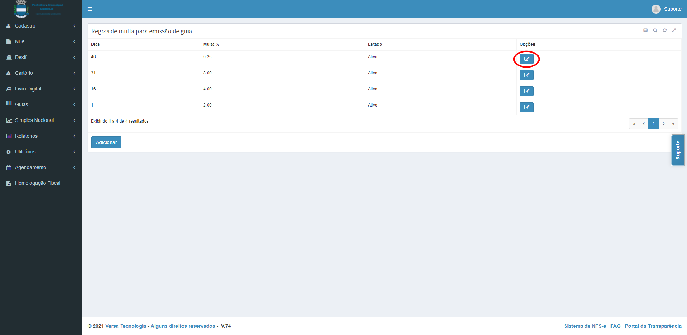
Task: Open the Suporte user profile menu
Action: (667, 9)
